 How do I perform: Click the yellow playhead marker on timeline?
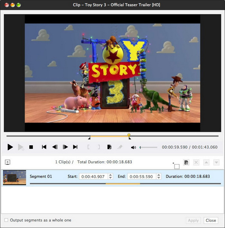click(129, 135)
